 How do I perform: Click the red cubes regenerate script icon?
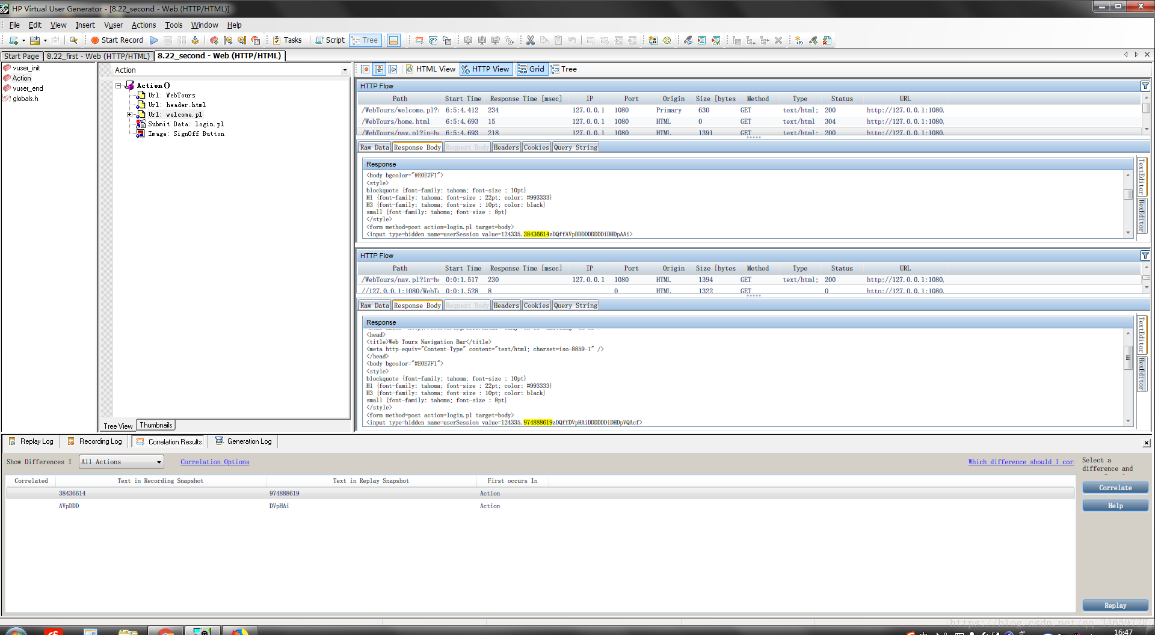pos(214,40)
